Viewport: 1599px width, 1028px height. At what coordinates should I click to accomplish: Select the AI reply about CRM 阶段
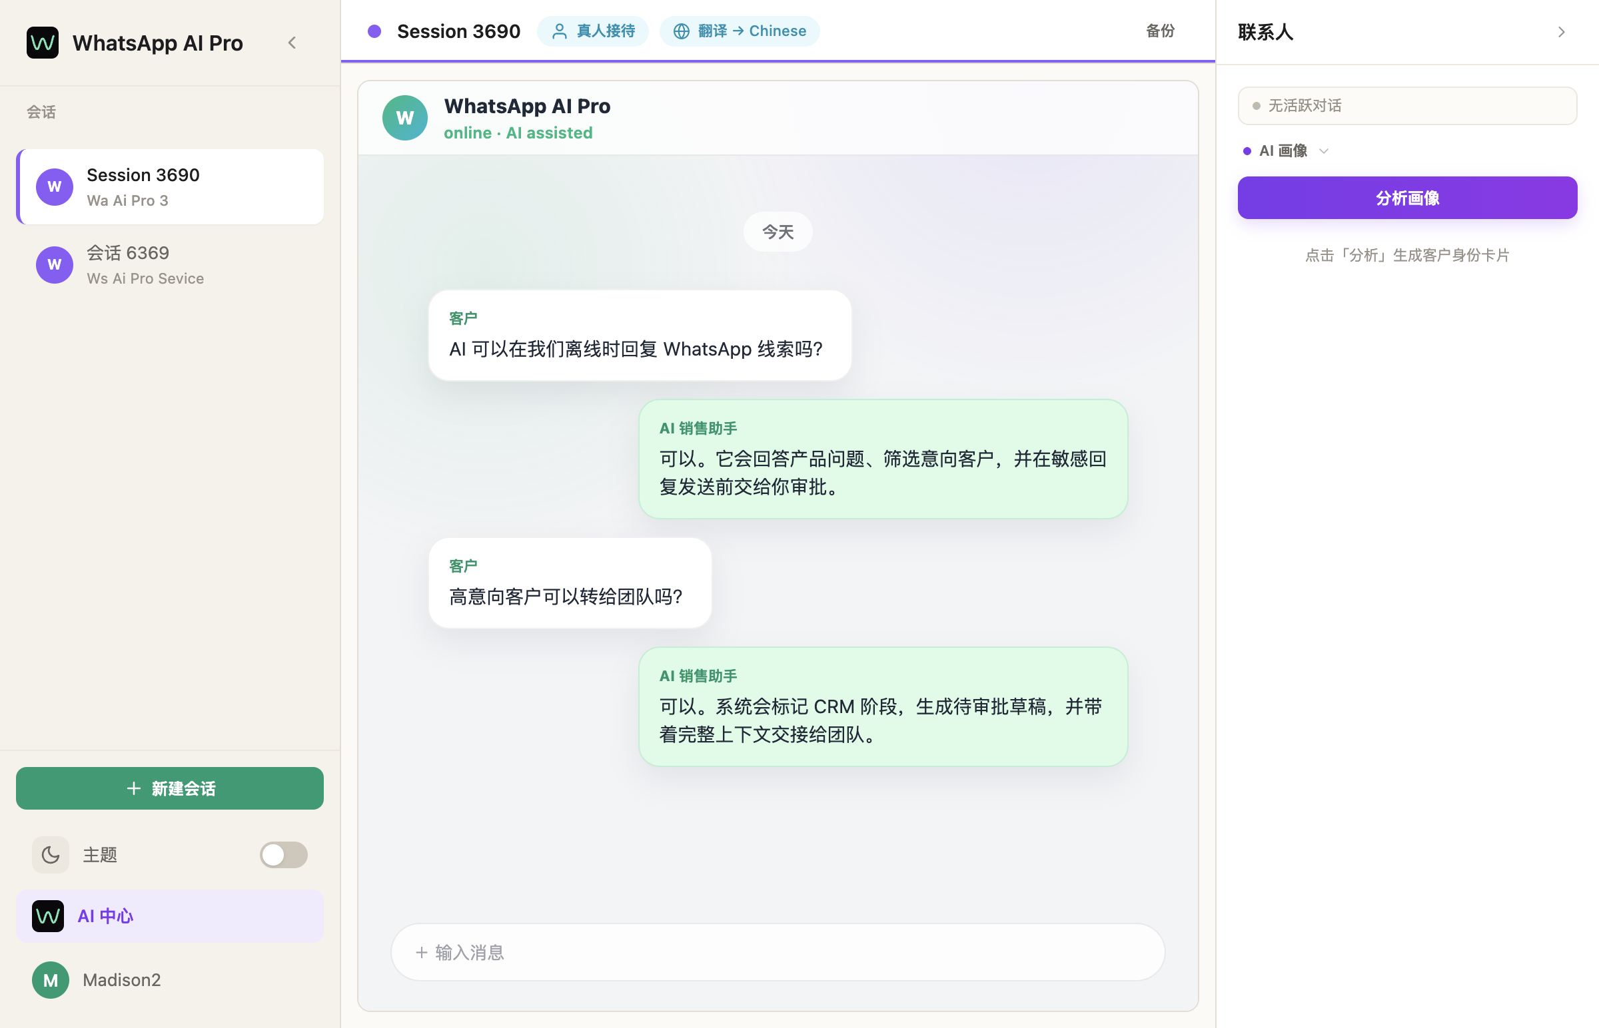coord(883,707)
